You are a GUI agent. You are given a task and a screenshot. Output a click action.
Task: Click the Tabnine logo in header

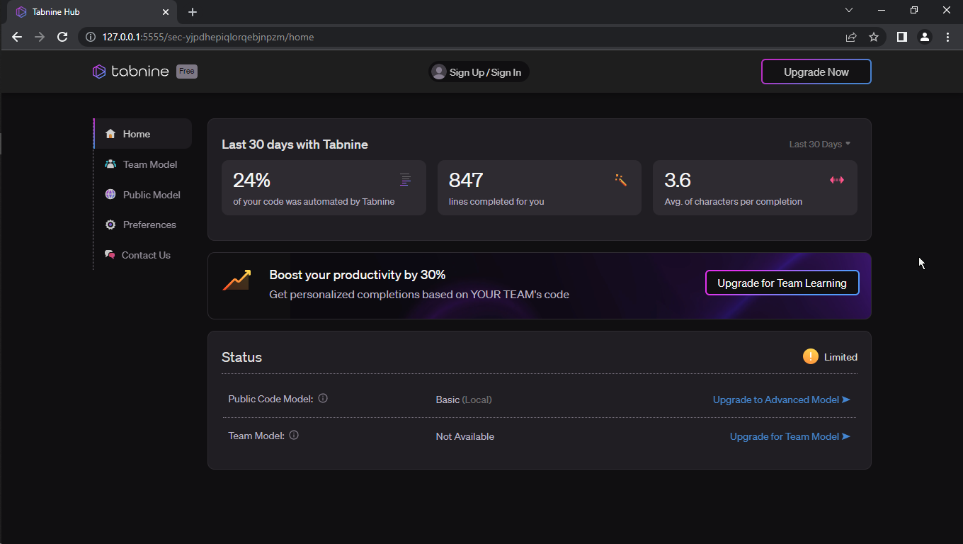click(130, 72)
